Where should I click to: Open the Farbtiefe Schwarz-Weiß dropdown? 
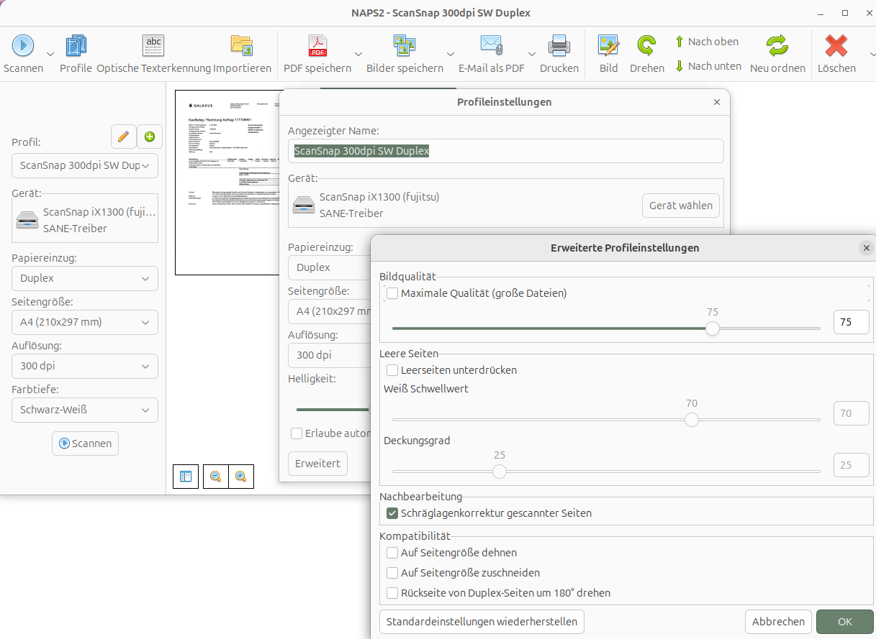85,410
